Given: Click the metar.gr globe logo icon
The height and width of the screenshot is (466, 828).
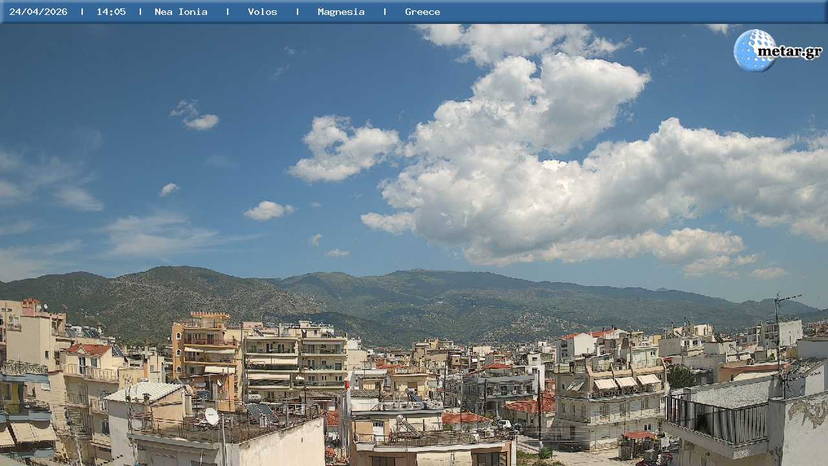Looking at the screenshot, I should coord(753,50).
